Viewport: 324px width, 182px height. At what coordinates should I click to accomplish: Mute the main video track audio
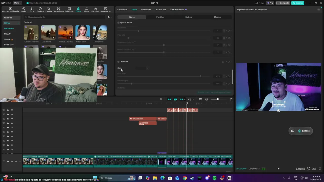(x=16, y=161)
